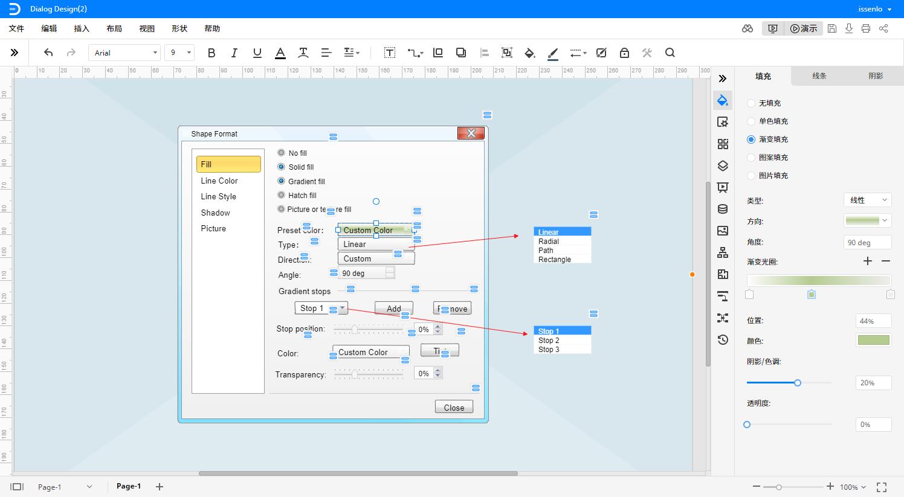Open the search magnifier tool
This screenshot has height=497, width=904.
click(670, 53)
